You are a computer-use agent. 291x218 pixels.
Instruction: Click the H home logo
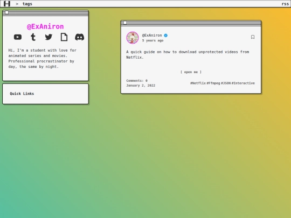click(x=7, y=4)
